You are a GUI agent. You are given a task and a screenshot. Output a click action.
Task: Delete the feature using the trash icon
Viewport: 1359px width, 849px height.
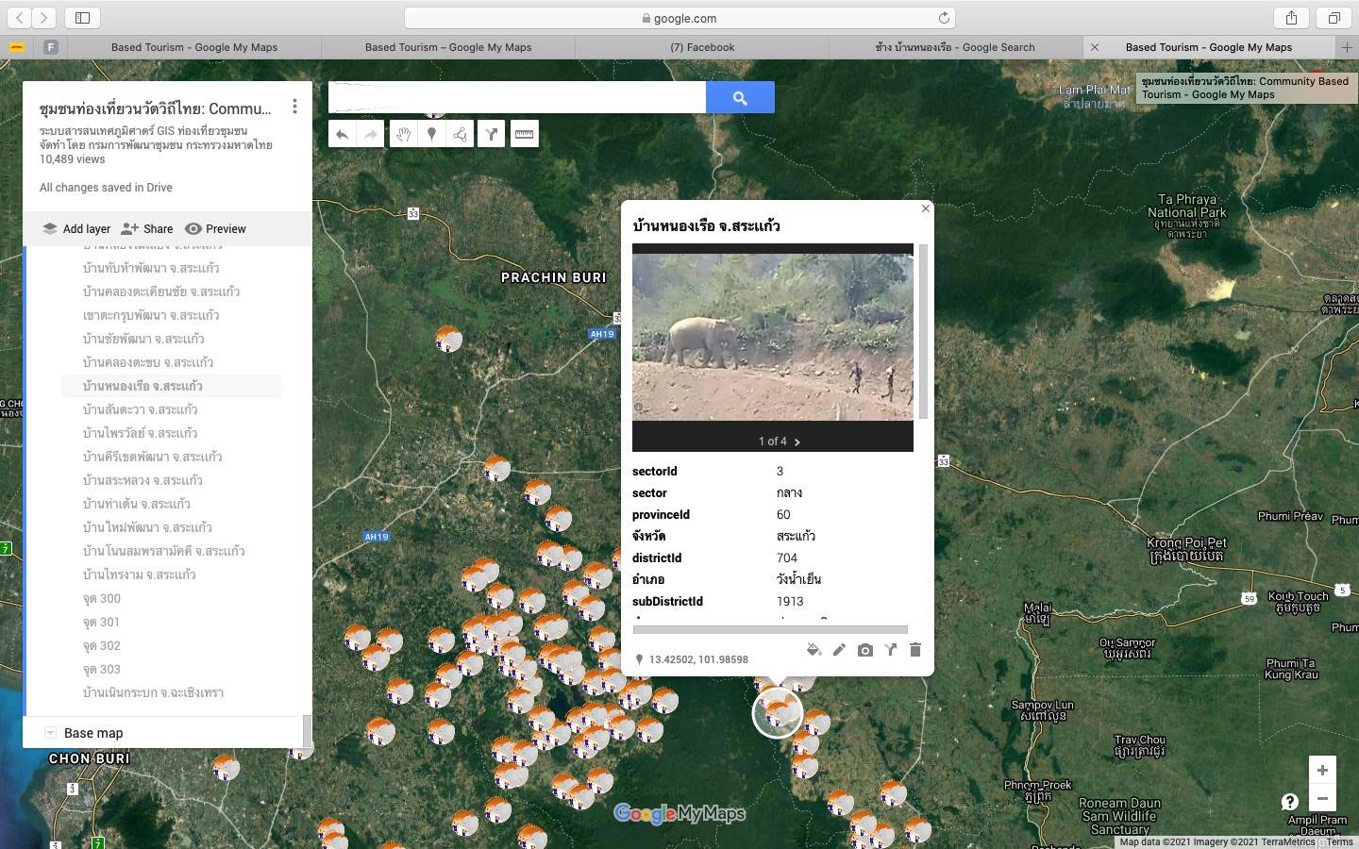click(x=914, y=650)
